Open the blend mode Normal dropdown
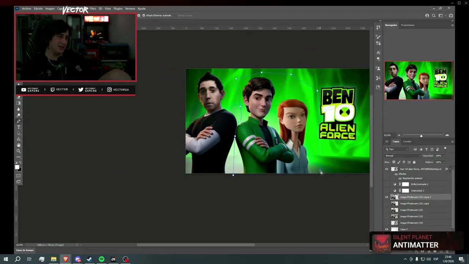 [x=402, y=156]
